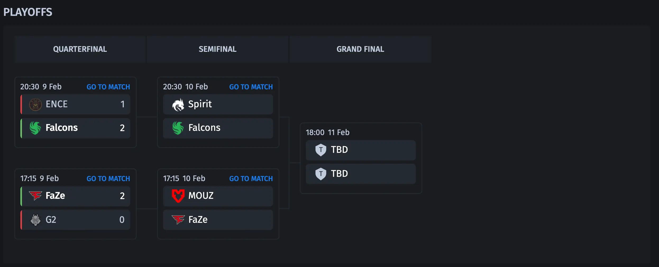Screen dimensions: 659x267
Task: Click the ENCE team row with score 1
Action: coord(75,104)
